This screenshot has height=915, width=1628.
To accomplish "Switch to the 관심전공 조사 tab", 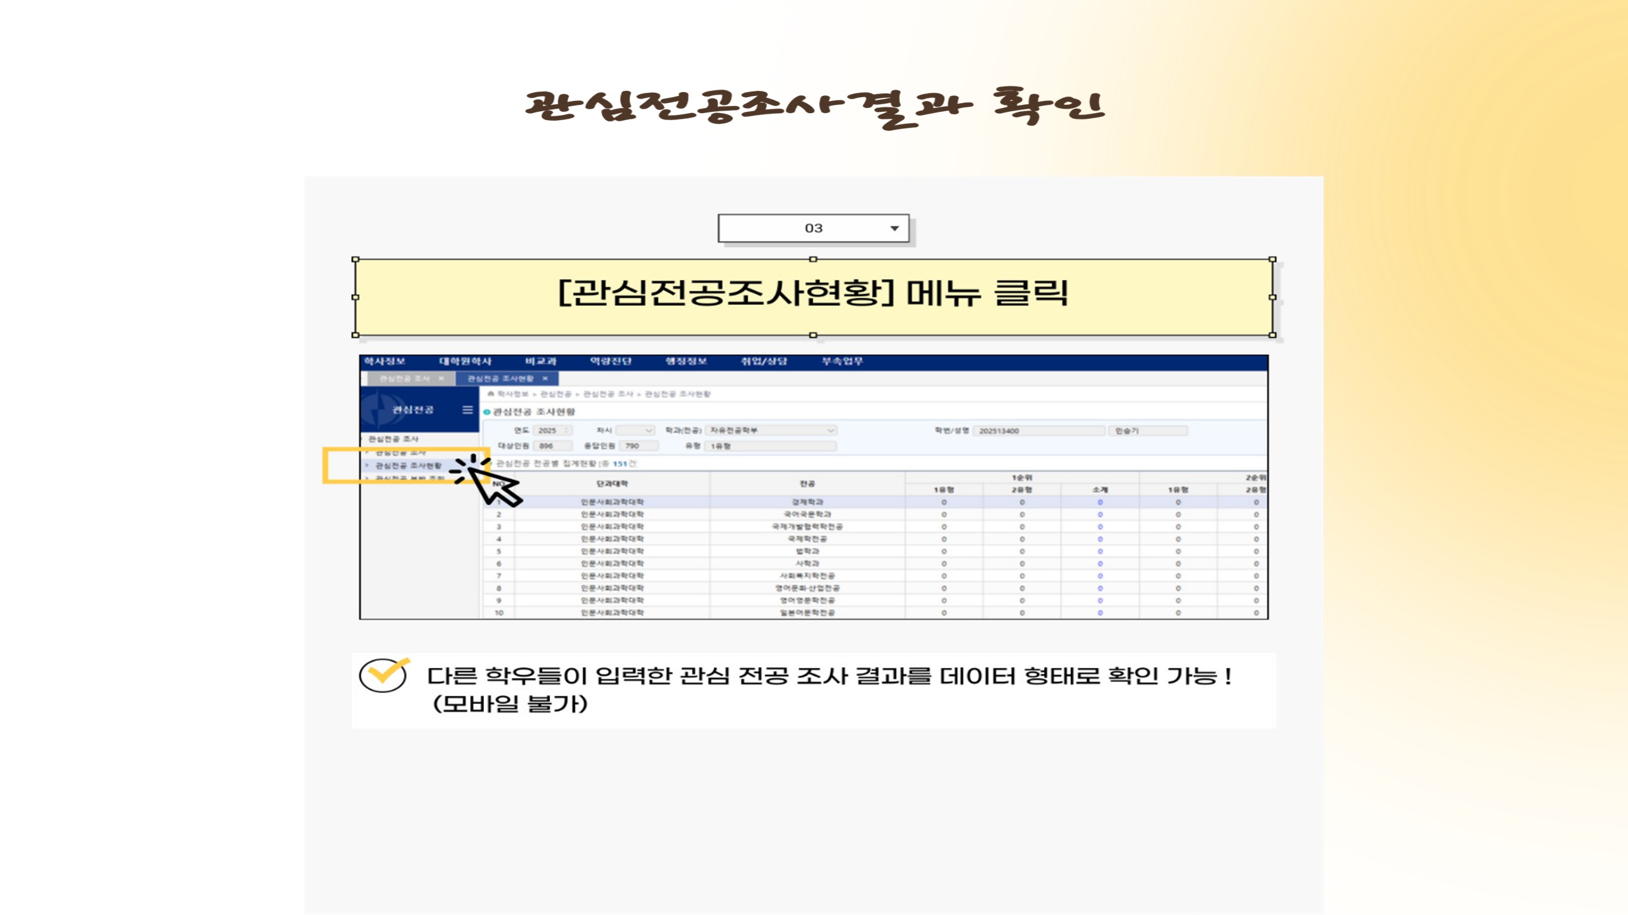I will (404, 379).
